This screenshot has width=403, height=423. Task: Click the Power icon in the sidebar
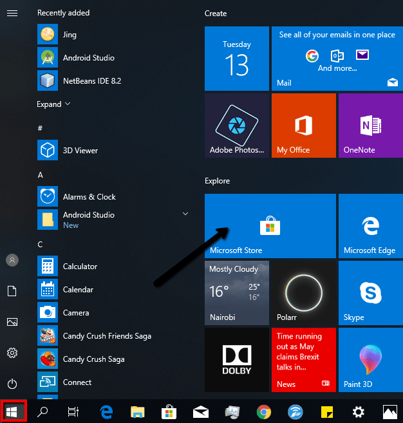pos(12,384)
